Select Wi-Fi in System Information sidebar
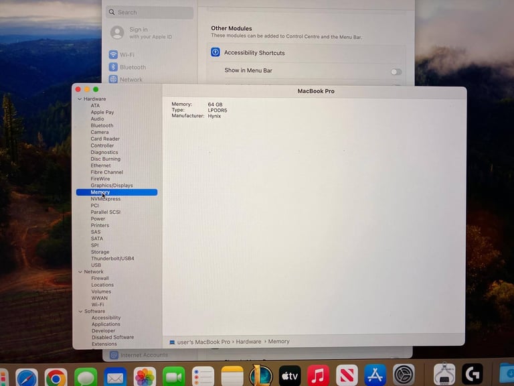This screenshot has height=386, width=514. (98, 304)
